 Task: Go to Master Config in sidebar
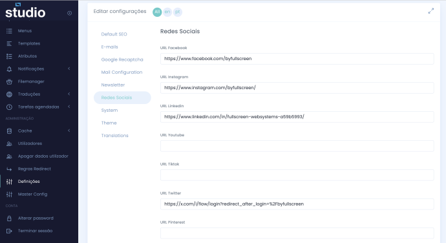(x=33, y=195)
